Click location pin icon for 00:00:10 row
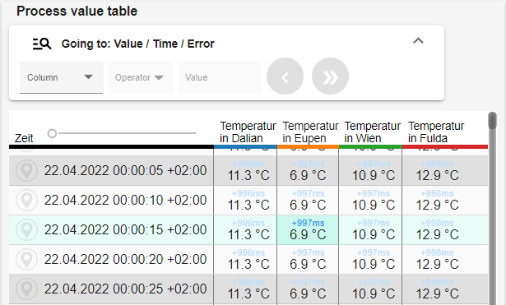This screenshot has height=305, width=506. tap(27, 201)
